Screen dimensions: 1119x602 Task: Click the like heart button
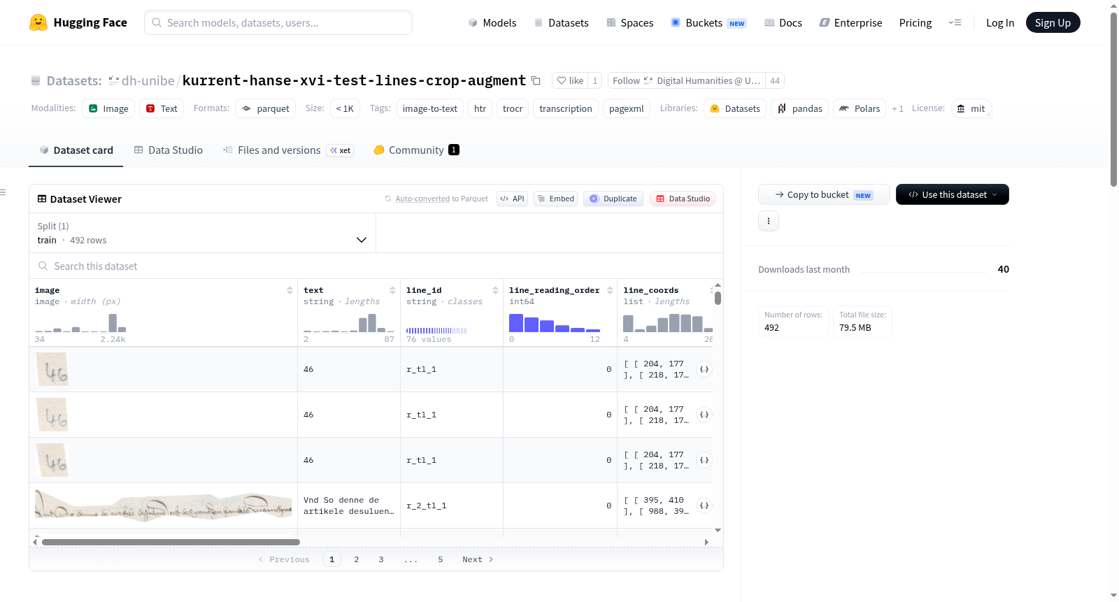coord(570,80)
